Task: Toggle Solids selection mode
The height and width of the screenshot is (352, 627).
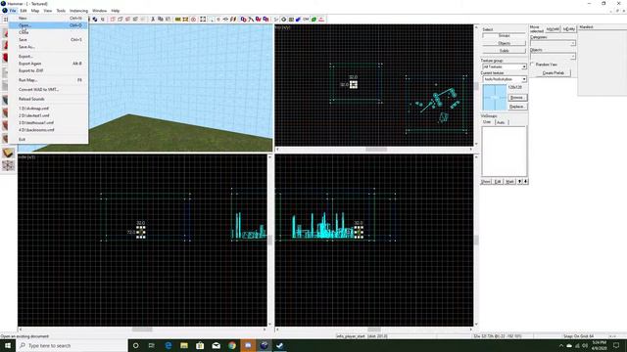Action: click(x=504, y=51)
